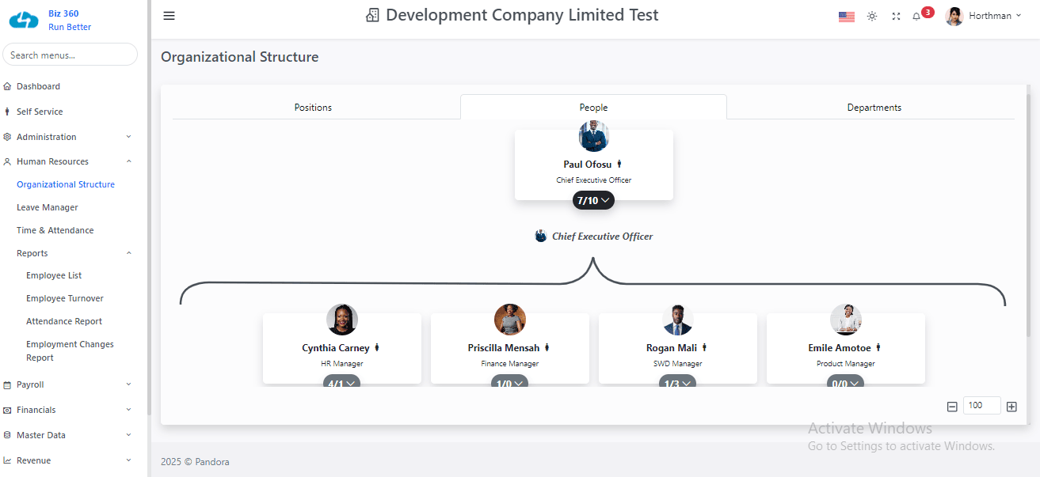Open the US flag language selector
The height and width of the screenshot is (477, 1040).
[847, 16]
